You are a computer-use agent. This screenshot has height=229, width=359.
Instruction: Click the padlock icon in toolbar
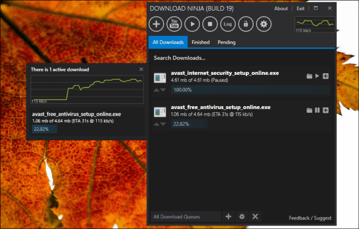[246, 24]
